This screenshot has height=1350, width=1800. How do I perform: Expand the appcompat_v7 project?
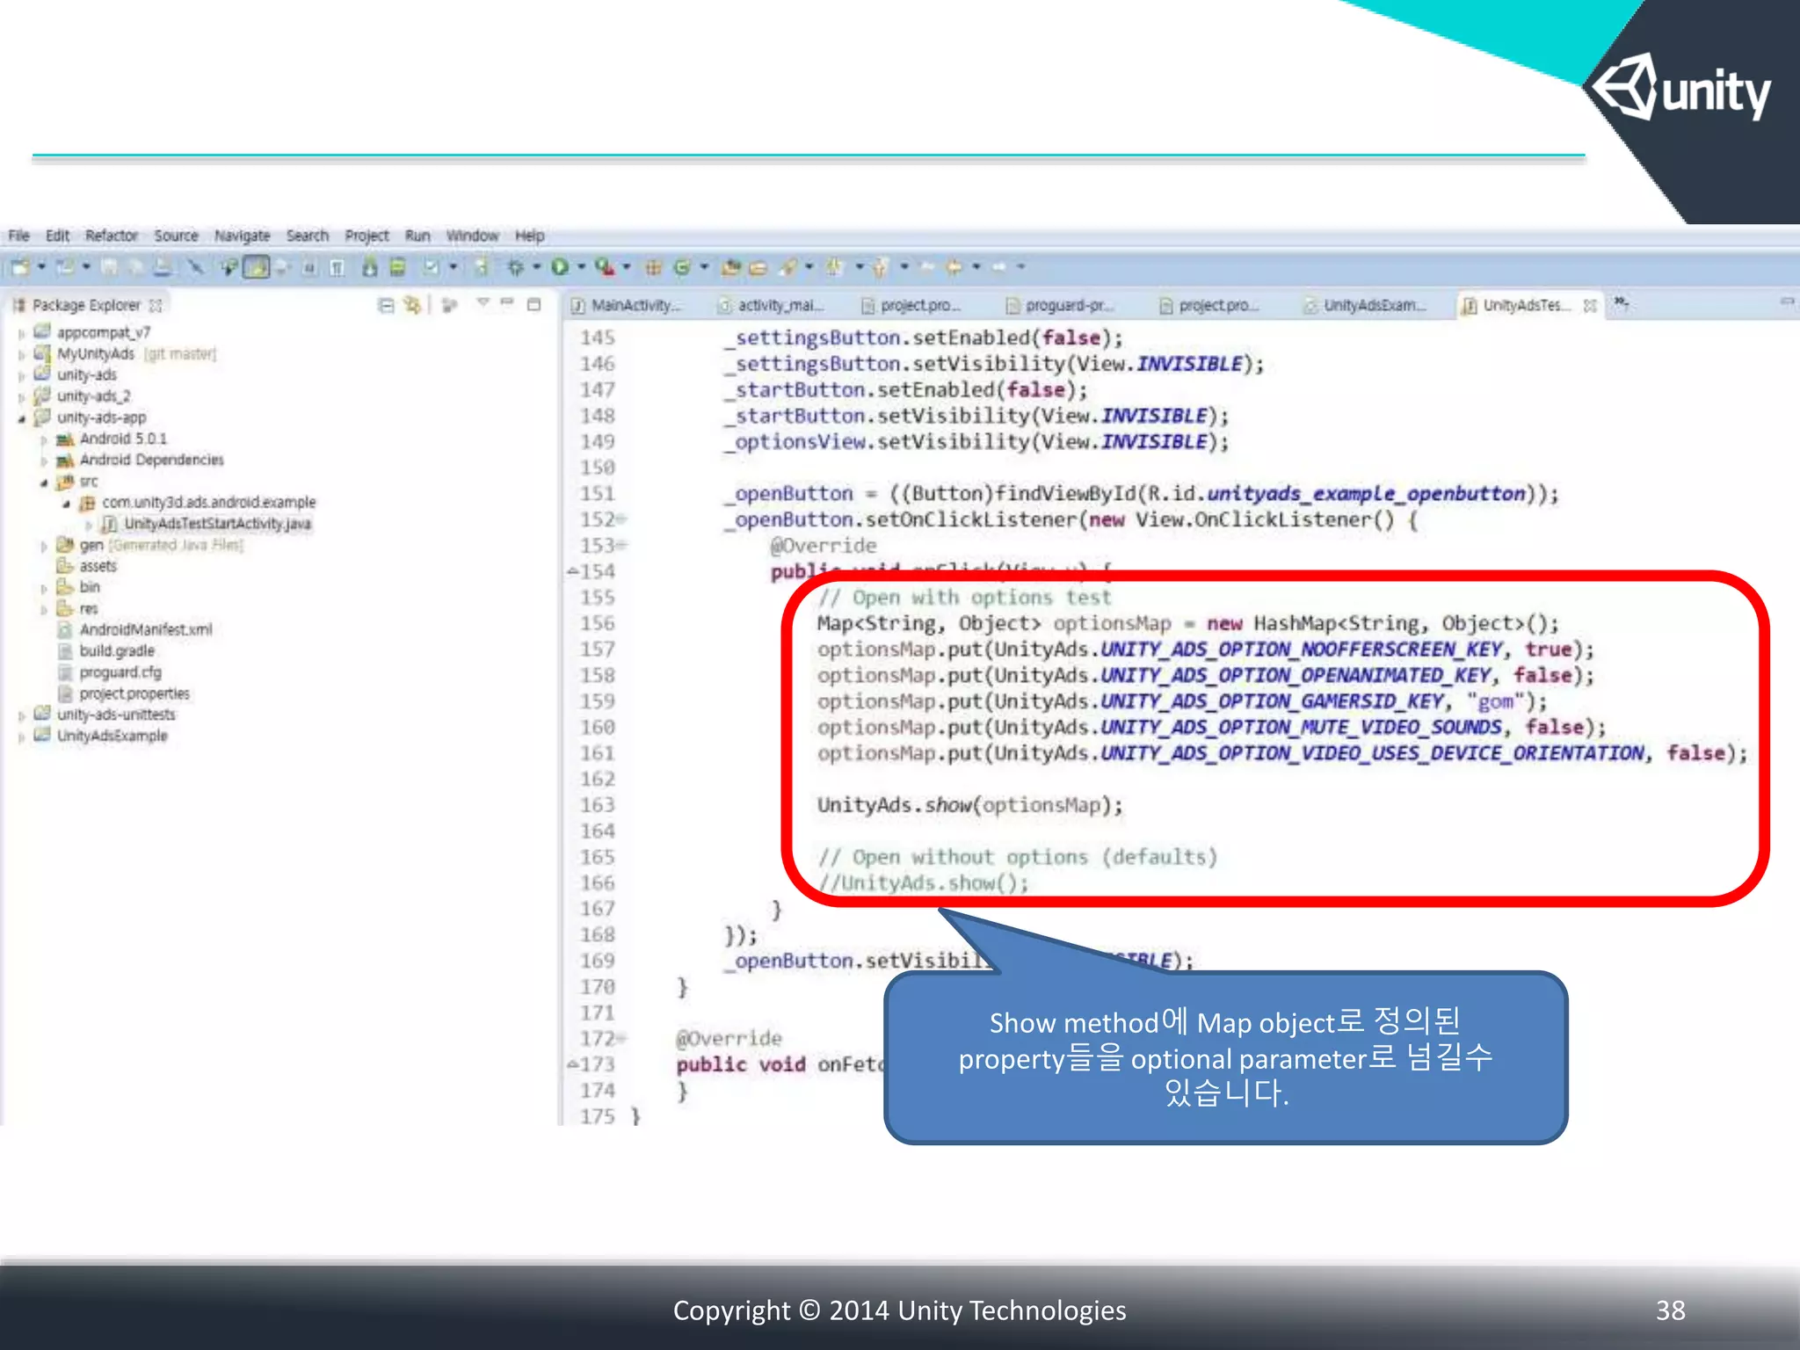tap(21, 334)
